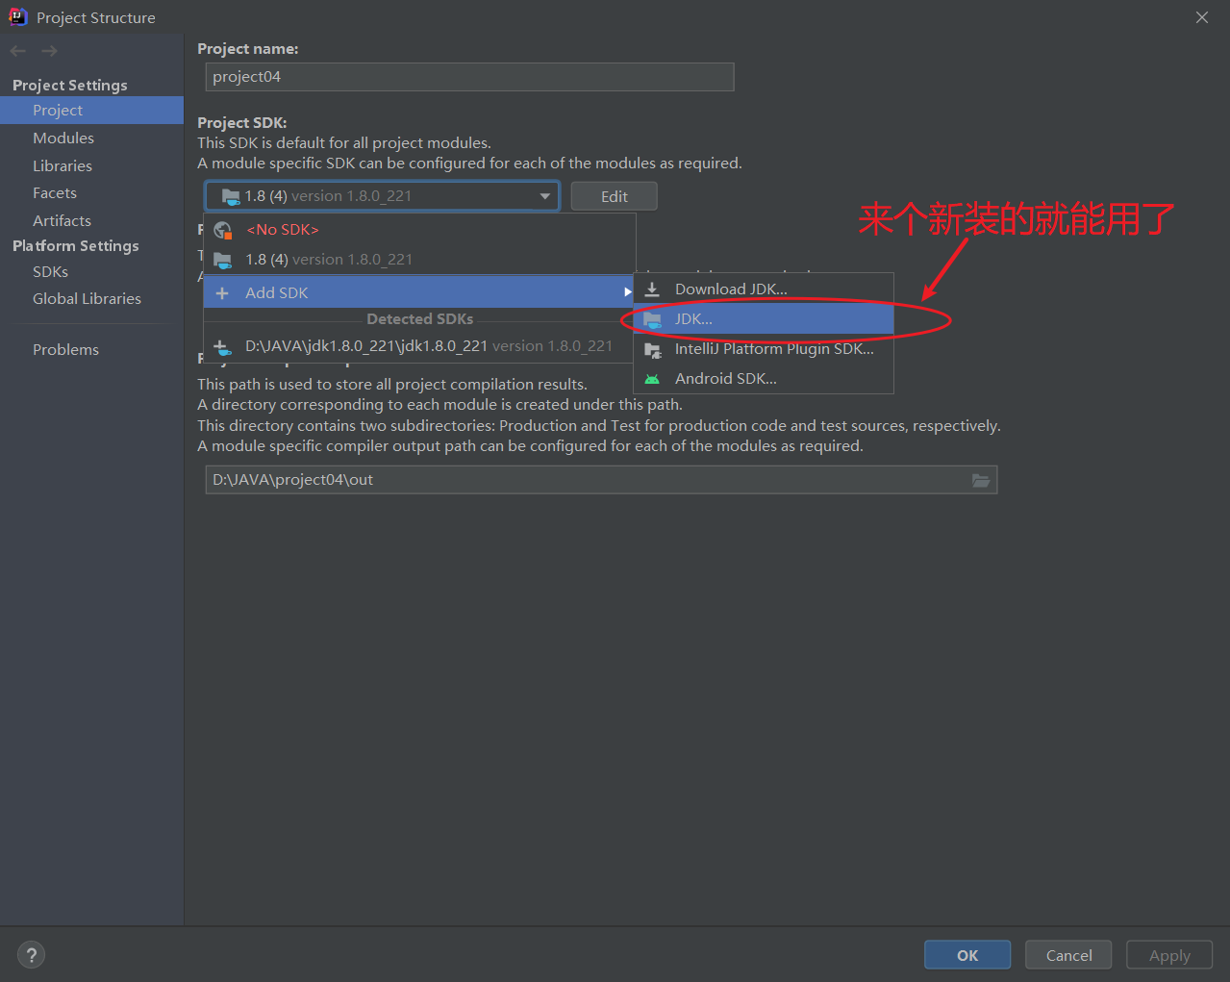
Task: Click the plus icon beside Add SDK
Action: [223, 292]
